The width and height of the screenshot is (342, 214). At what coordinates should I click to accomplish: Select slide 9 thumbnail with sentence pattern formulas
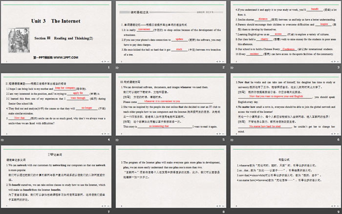[286, 176]
